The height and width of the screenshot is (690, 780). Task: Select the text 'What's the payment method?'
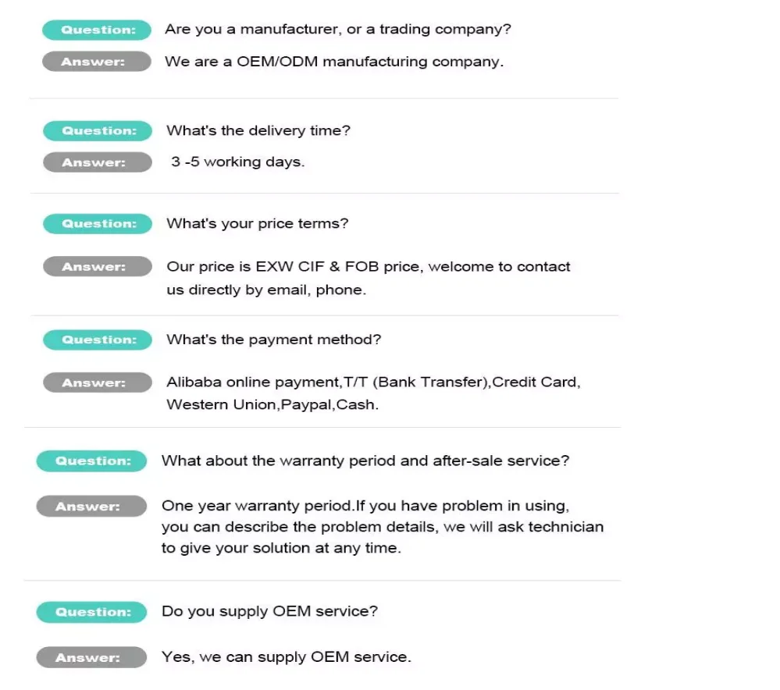[273, 340]
